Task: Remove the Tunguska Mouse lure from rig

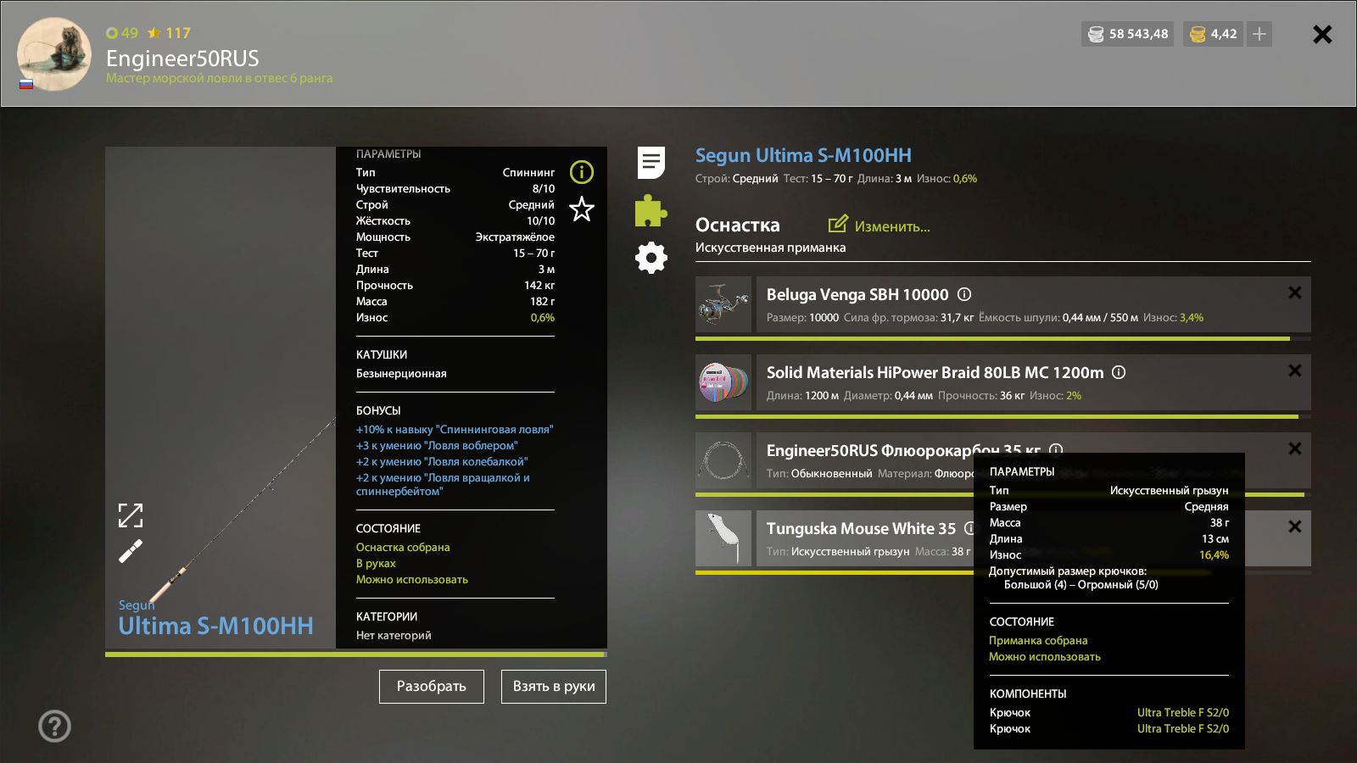Action: click(1295, 526)
